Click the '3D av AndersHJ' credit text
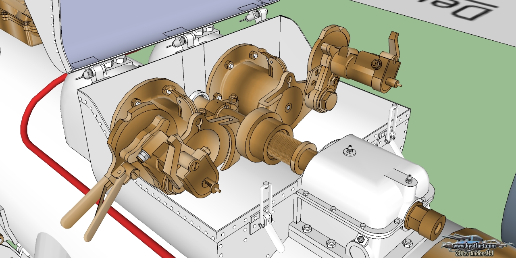 (x=475, y=253)
